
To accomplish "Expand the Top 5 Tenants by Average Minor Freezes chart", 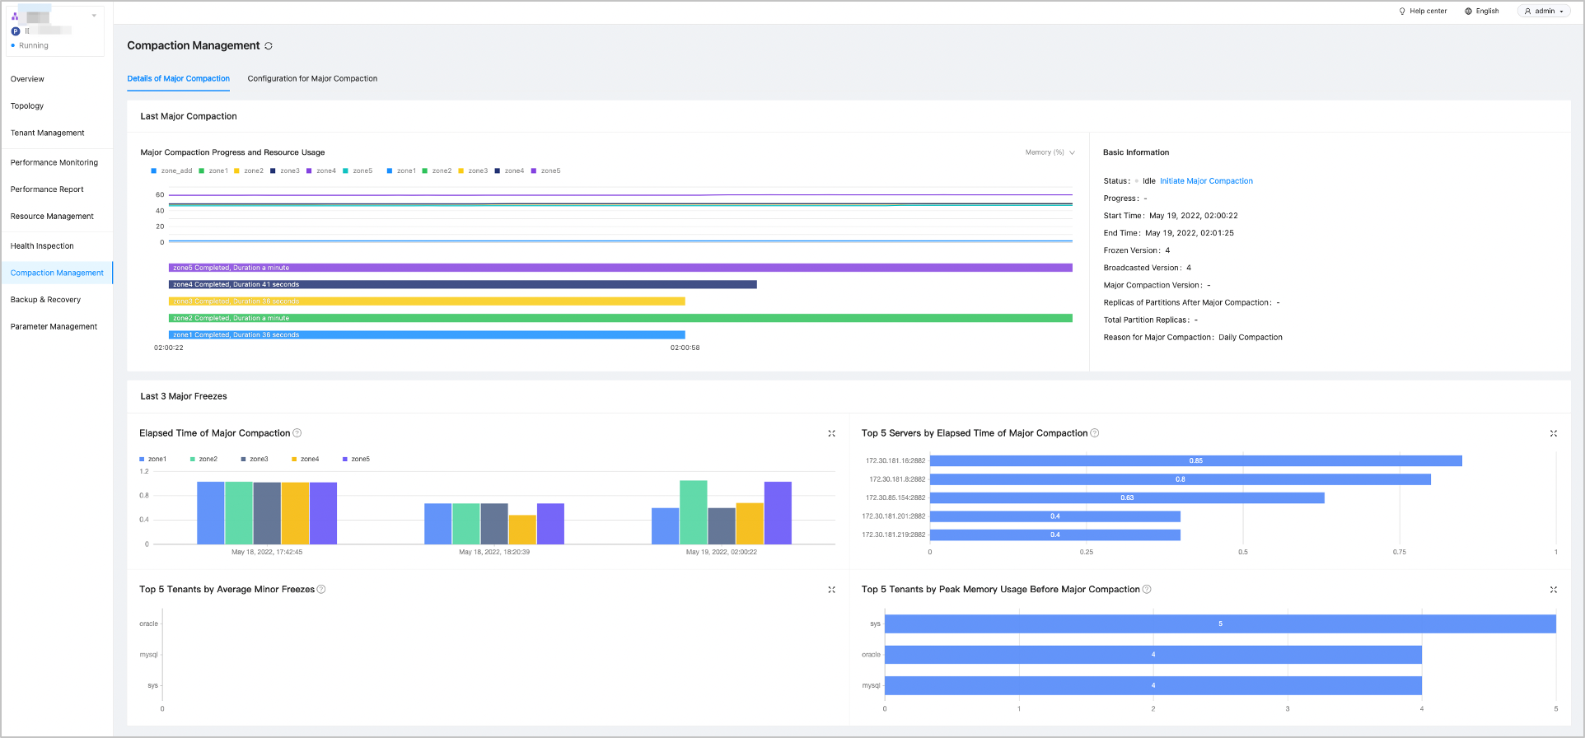I will [831, 590].
